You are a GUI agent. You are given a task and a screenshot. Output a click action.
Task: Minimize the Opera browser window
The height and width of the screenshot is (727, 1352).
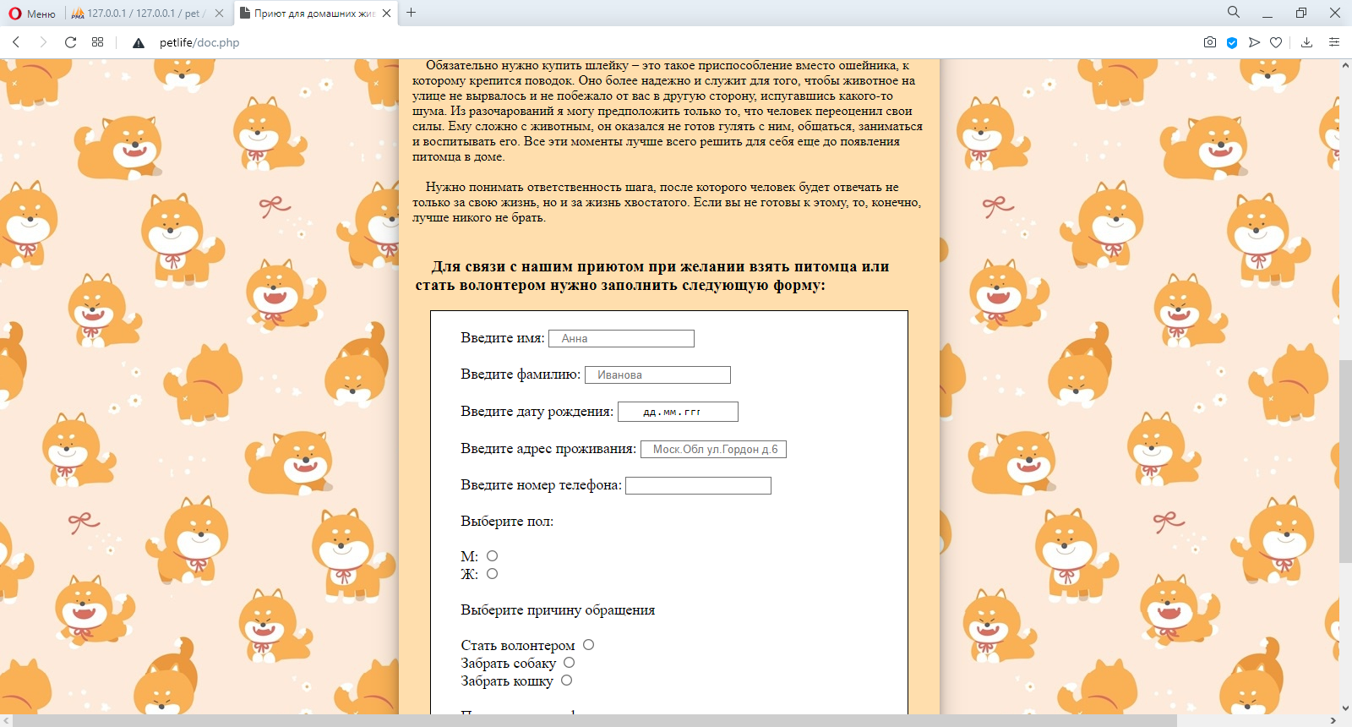[1267, 13]
